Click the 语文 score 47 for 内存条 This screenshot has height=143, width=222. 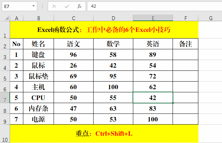click(74, 108)
